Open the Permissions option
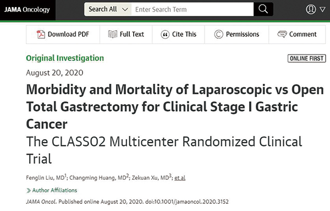Viewport: 330px width, 211px height. (x=237, y=35)
